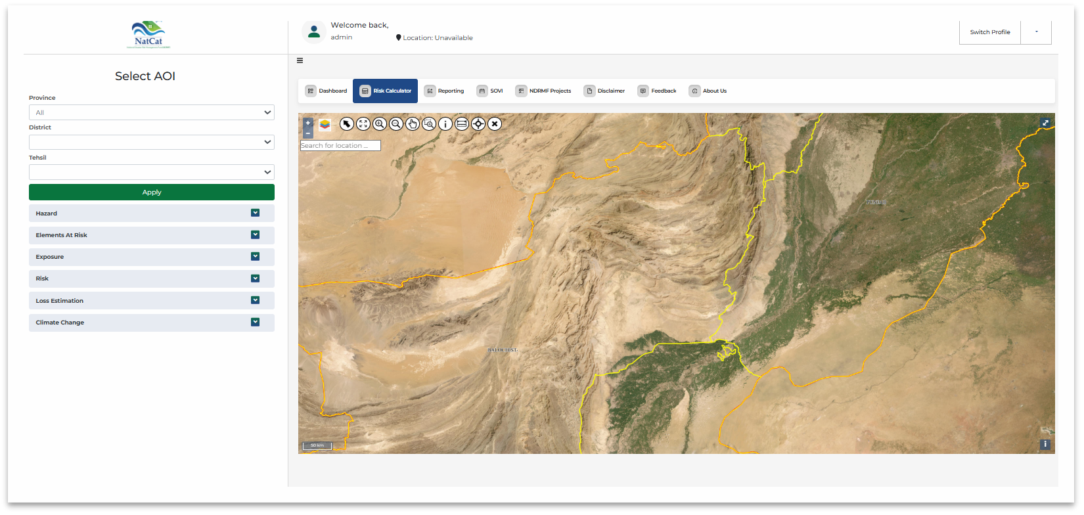Click the green Apply button
1084x515 pixels.
[151, 192]
